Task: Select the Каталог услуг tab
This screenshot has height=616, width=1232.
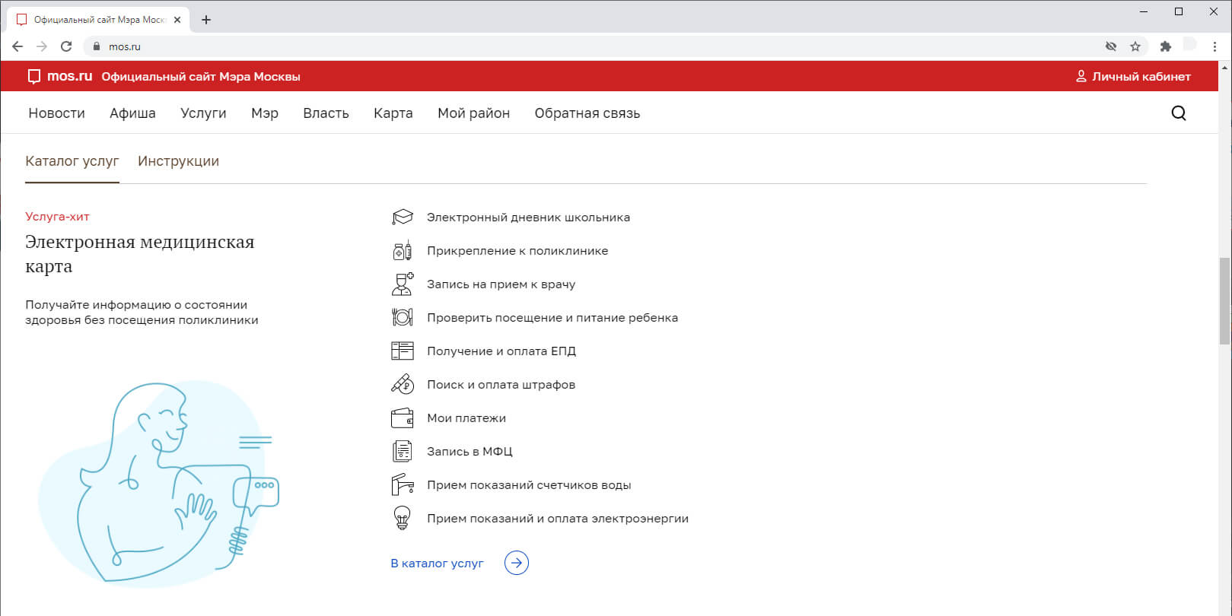Action: click(72, 161)
